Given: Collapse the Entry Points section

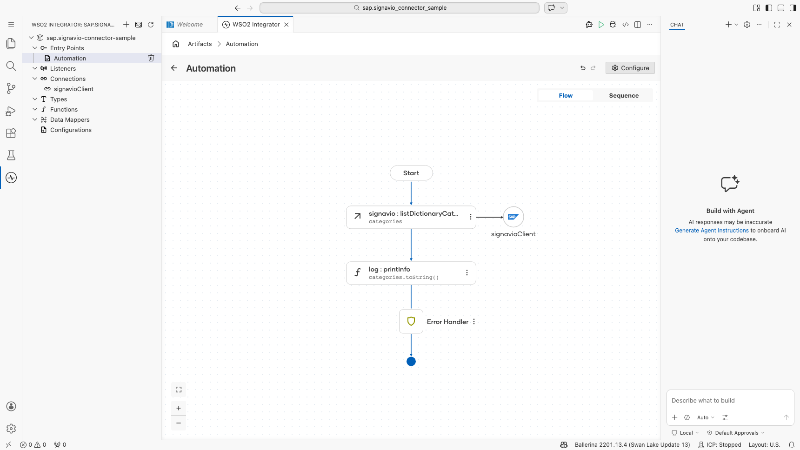Looking at the screenshot, I should click(x=35, y=48).
